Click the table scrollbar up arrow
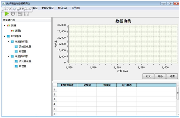The image size is (180, 118). 178,85
